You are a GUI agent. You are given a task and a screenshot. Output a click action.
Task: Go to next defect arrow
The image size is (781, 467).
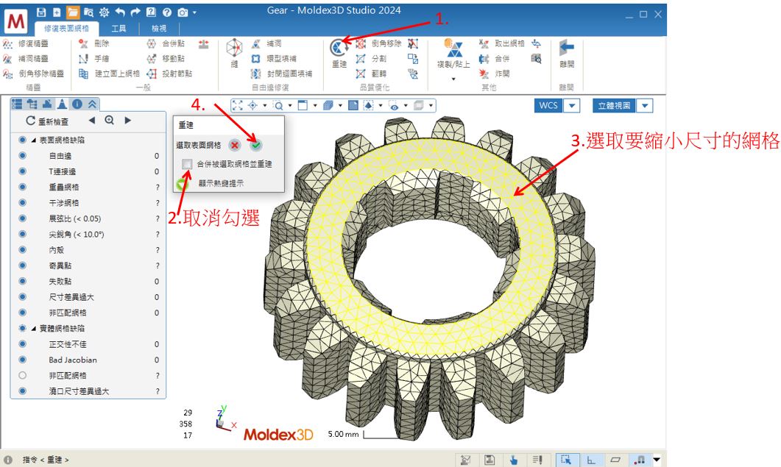pos(127,120)
